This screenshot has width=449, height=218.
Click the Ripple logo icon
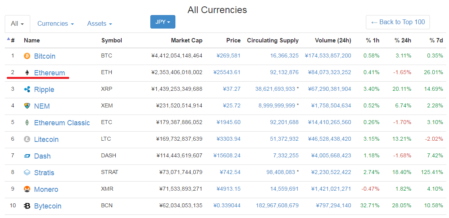(x=27, y=89)
